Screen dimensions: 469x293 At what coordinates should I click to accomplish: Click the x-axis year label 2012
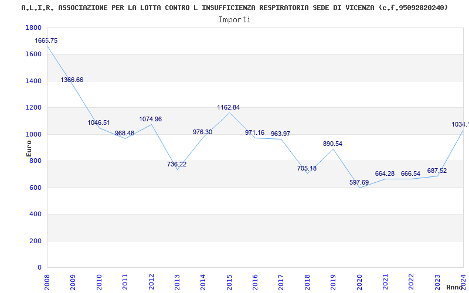click(151, 282)
